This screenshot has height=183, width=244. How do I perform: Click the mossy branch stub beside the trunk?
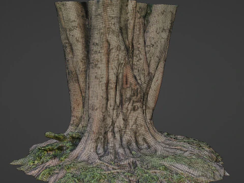click(63, 136)
